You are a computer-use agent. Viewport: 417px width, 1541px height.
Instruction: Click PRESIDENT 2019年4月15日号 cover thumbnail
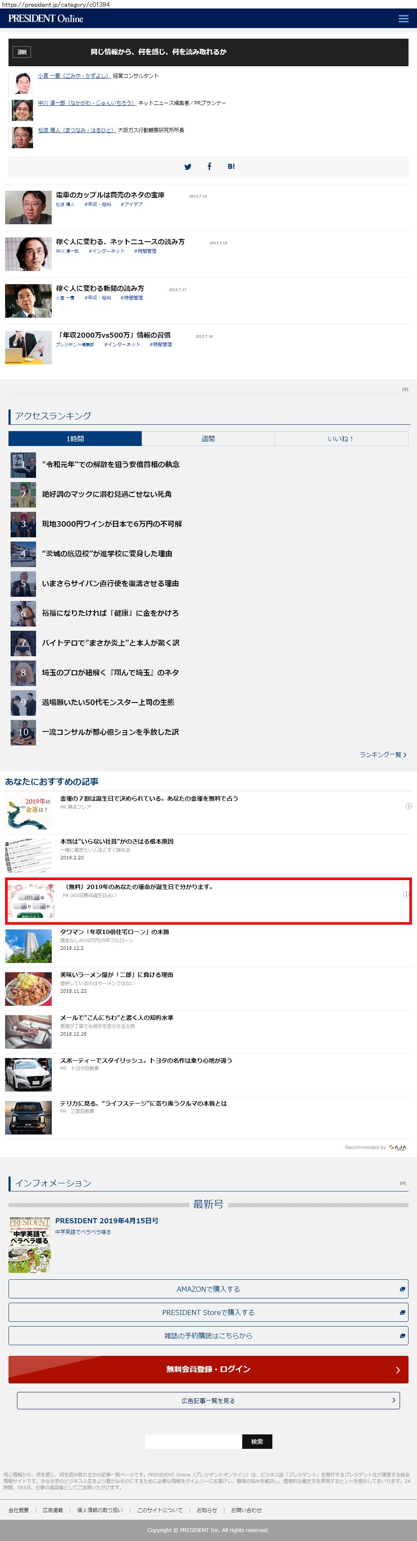pyautogui.click(x=29, y=1244)
